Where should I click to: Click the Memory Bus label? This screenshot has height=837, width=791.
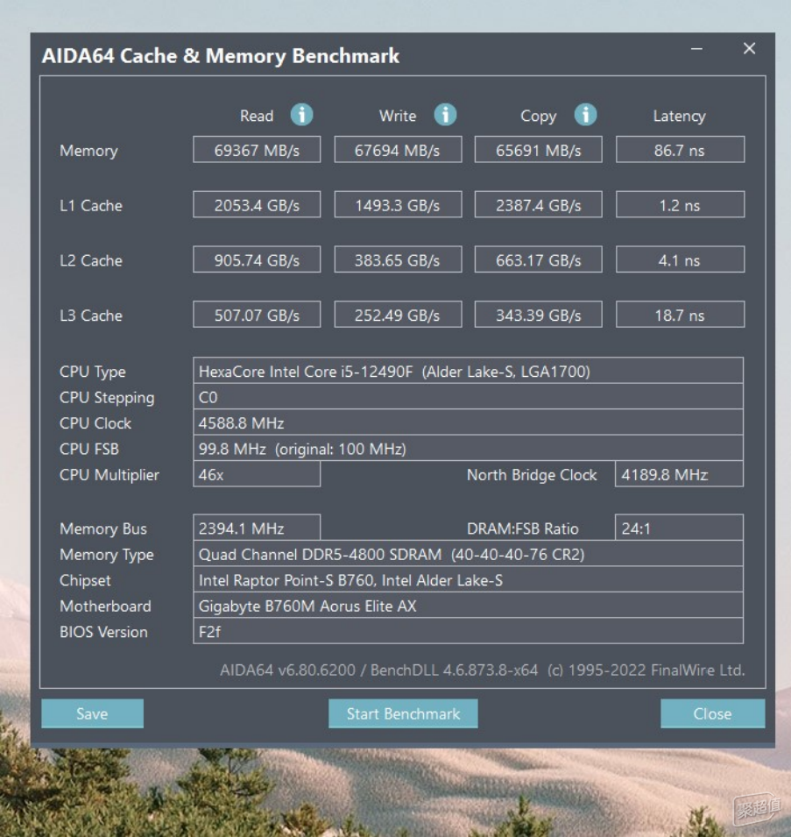pyautogui.click(x=103, y=529)
